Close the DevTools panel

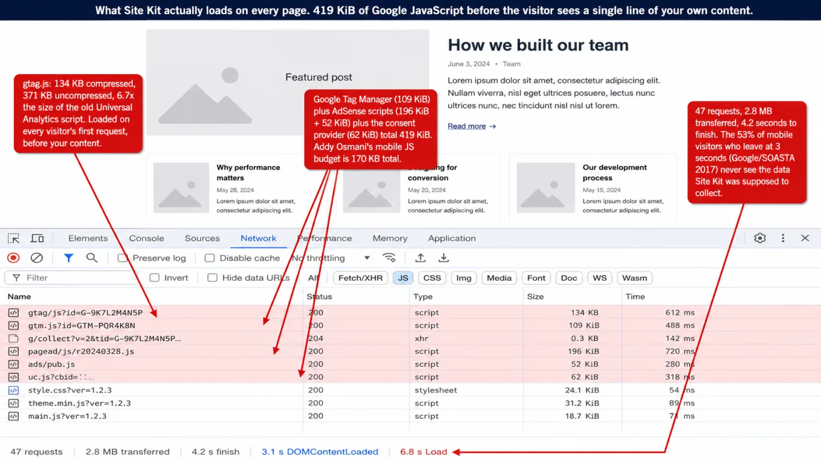pyautogui.click(x=805, y=238)
